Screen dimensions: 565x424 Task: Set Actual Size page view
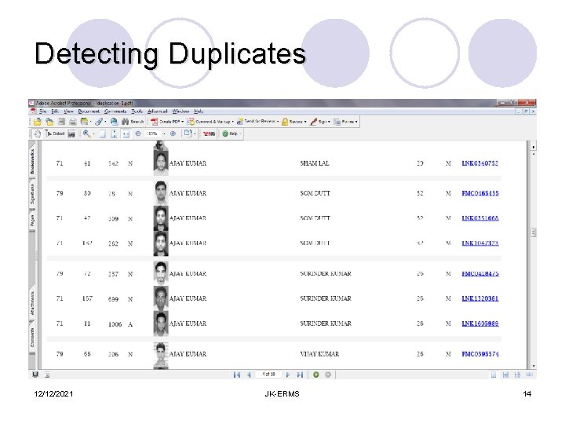click(x=102, y=133)
